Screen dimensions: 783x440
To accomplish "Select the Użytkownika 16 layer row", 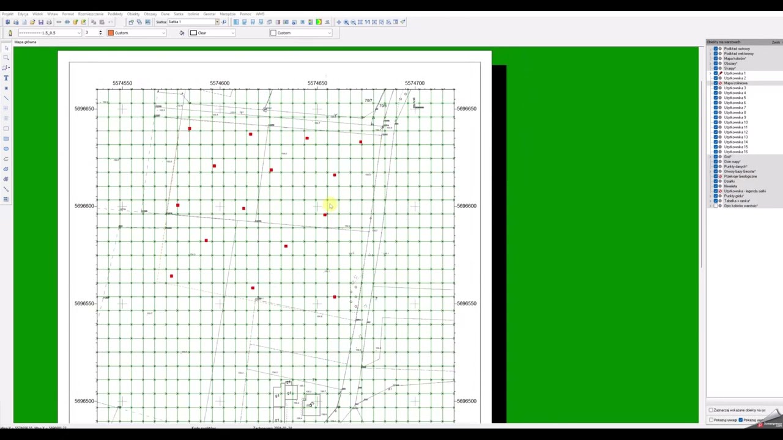I will [736, 152].
